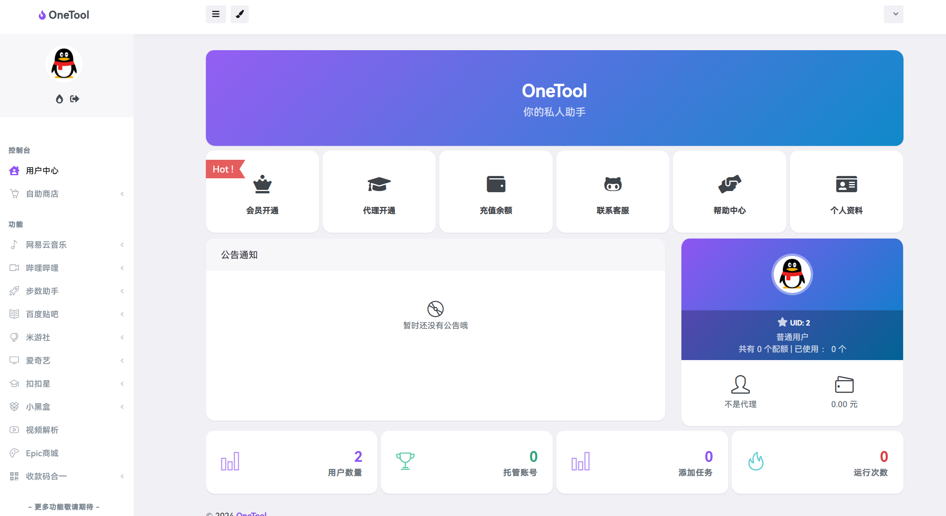Click the music note icon for 网易云音乐
Screen dimensions: 946x516
tap(14, 245)
